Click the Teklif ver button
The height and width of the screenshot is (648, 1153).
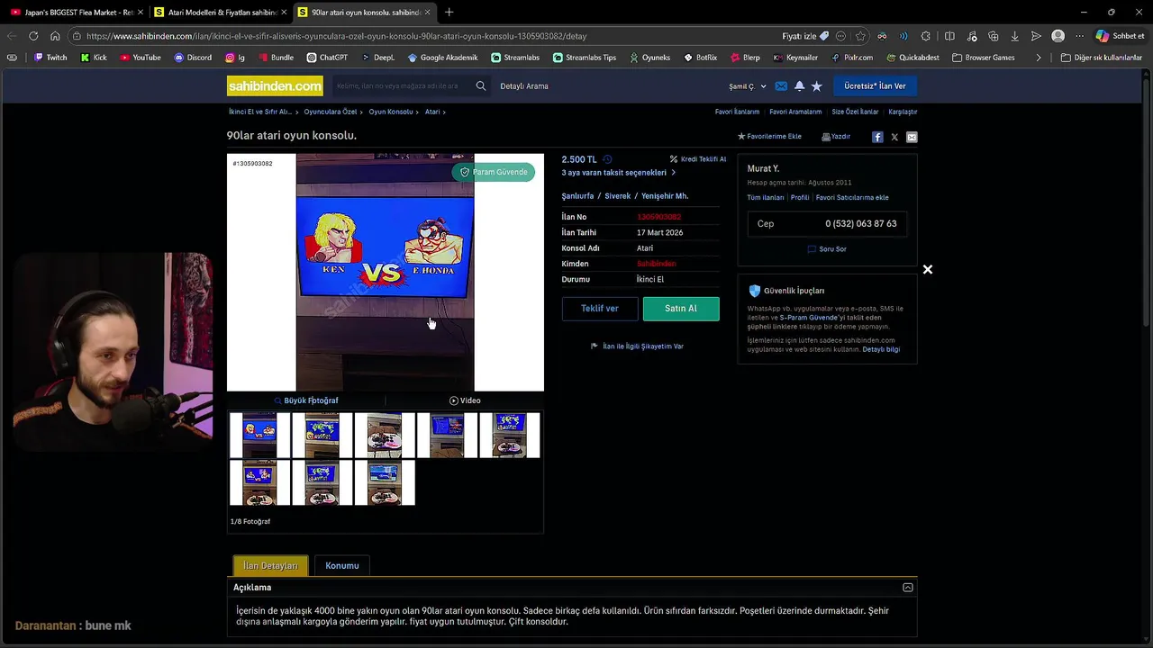[599, 309]
